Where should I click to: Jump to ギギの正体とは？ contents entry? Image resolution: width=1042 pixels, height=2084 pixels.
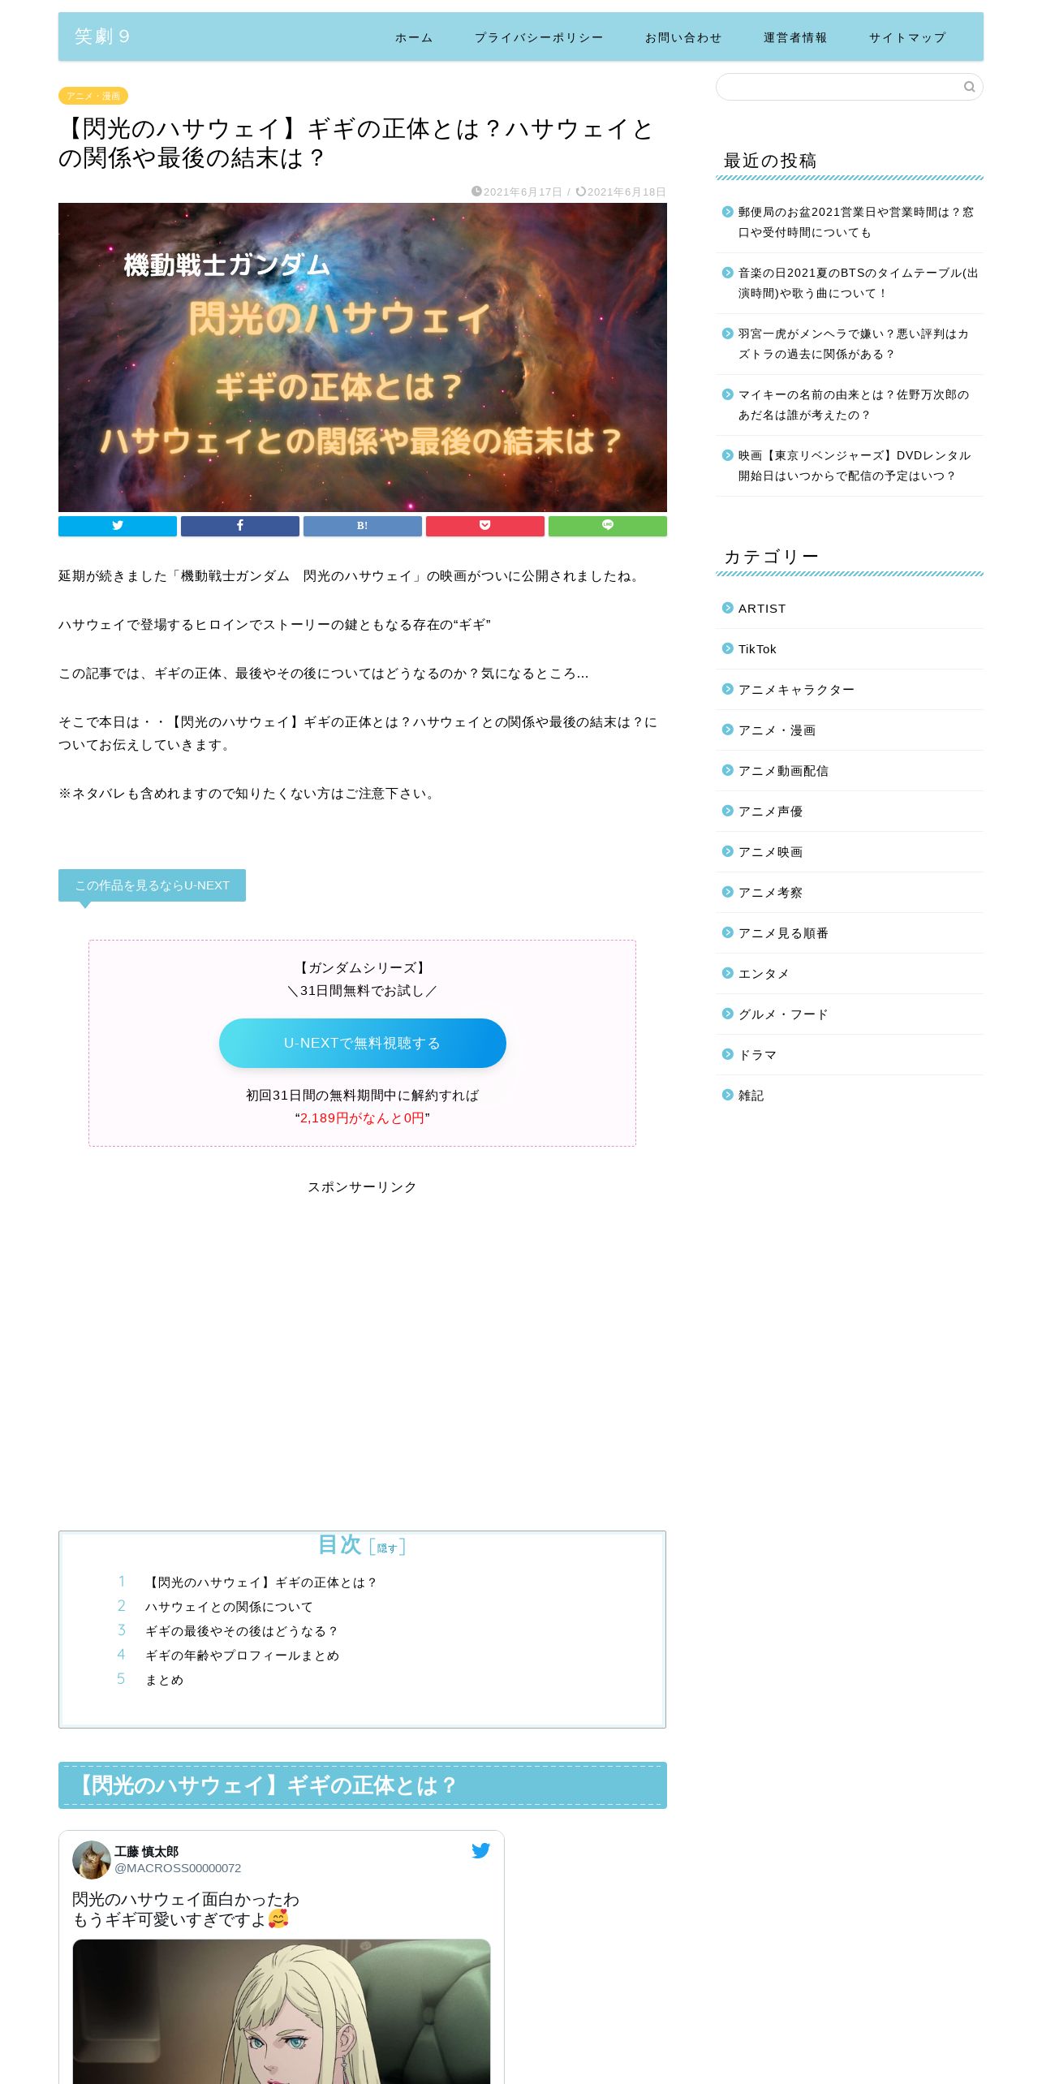click(x=261, y=1582)
